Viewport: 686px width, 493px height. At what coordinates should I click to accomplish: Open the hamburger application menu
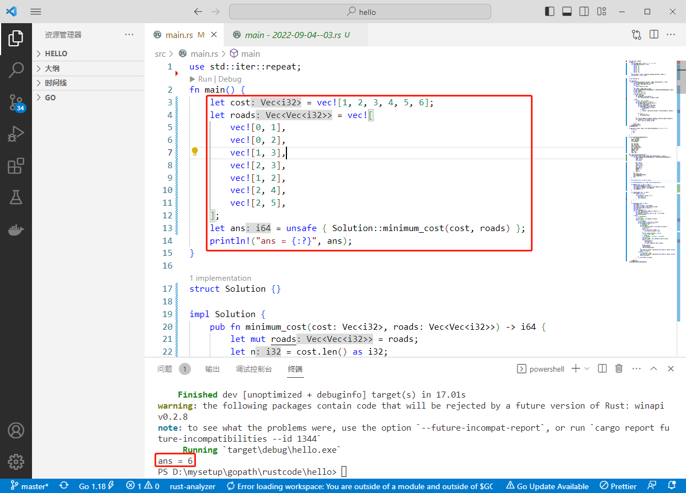pos(35,12)
